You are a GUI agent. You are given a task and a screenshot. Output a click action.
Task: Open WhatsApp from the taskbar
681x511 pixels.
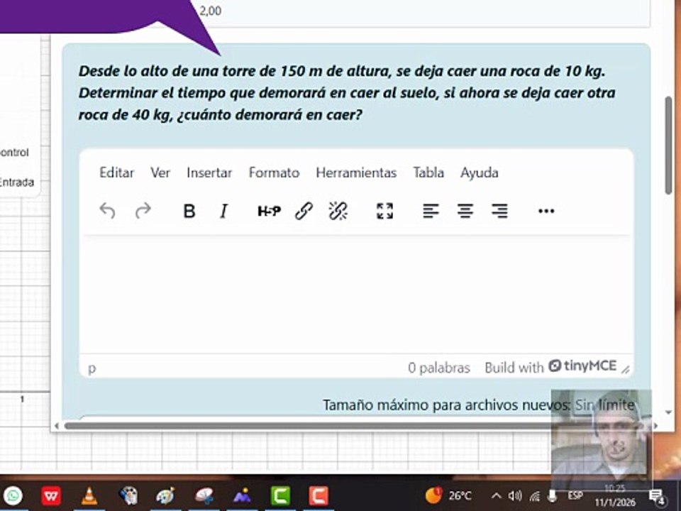[13, 495]
